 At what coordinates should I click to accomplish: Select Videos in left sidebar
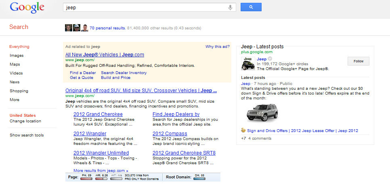click(16, 73)
